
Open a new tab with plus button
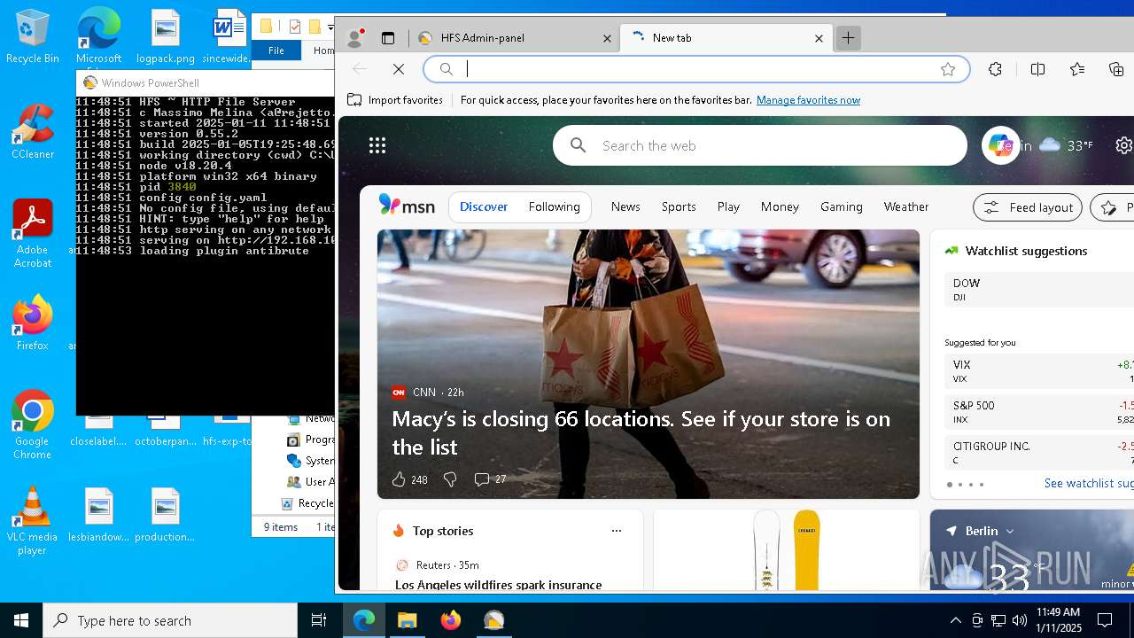pos(848,38)
